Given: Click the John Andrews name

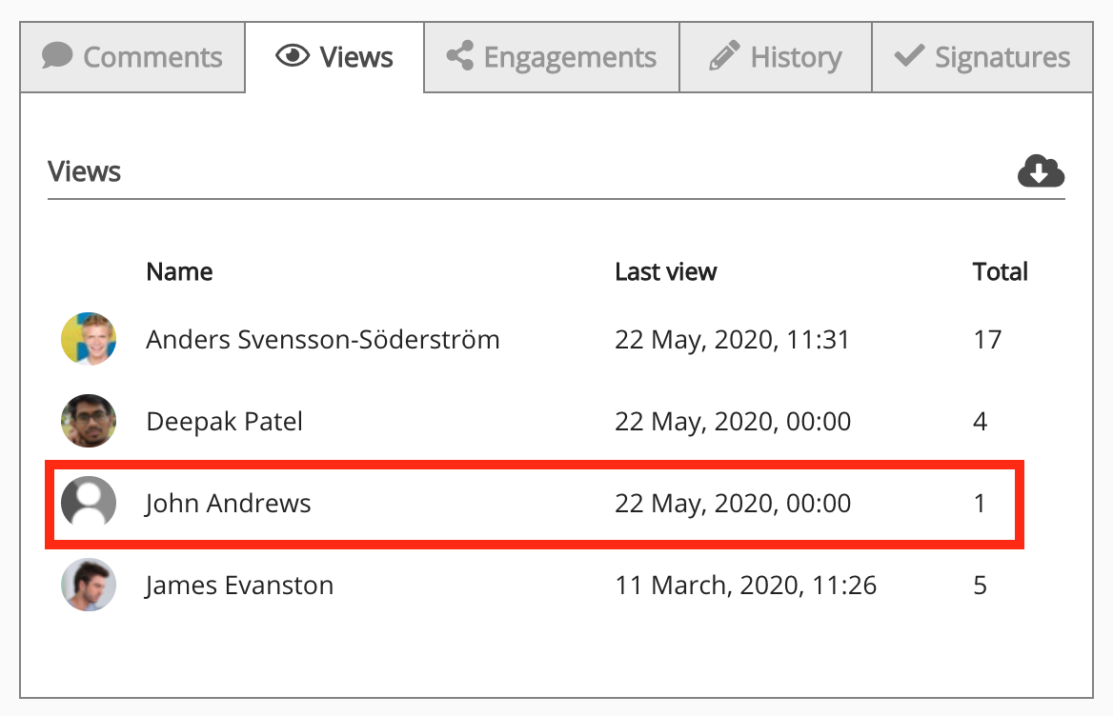Looking at the screenshot, I should tap(228, 503).
